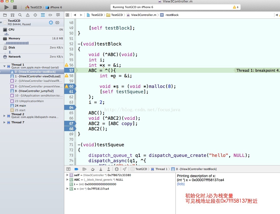The height and width of the screenshot is (214, 280).
Task: Open related items grid menu
Action: pyautogui.click(x=67, y=15)
